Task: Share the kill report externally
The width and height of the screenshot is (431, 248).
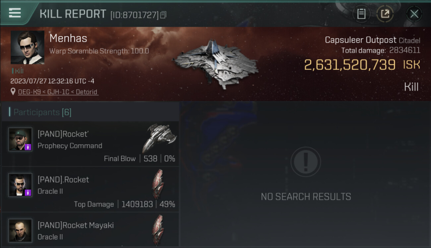Action: tap(385, 14)
